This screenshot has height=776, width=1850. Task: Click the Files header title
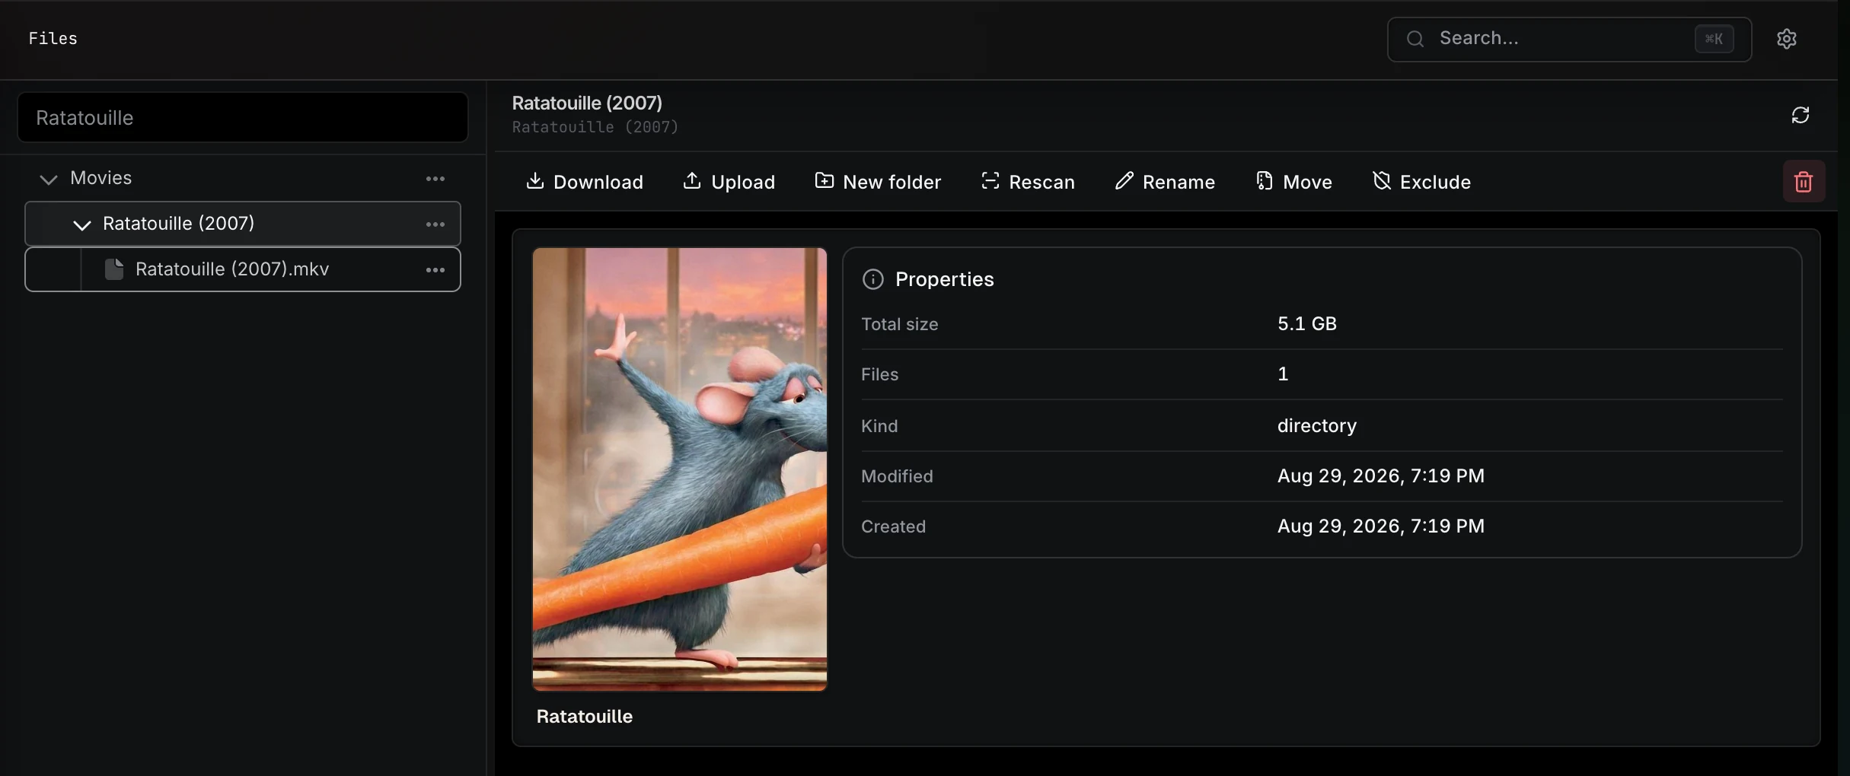point(53,38)
